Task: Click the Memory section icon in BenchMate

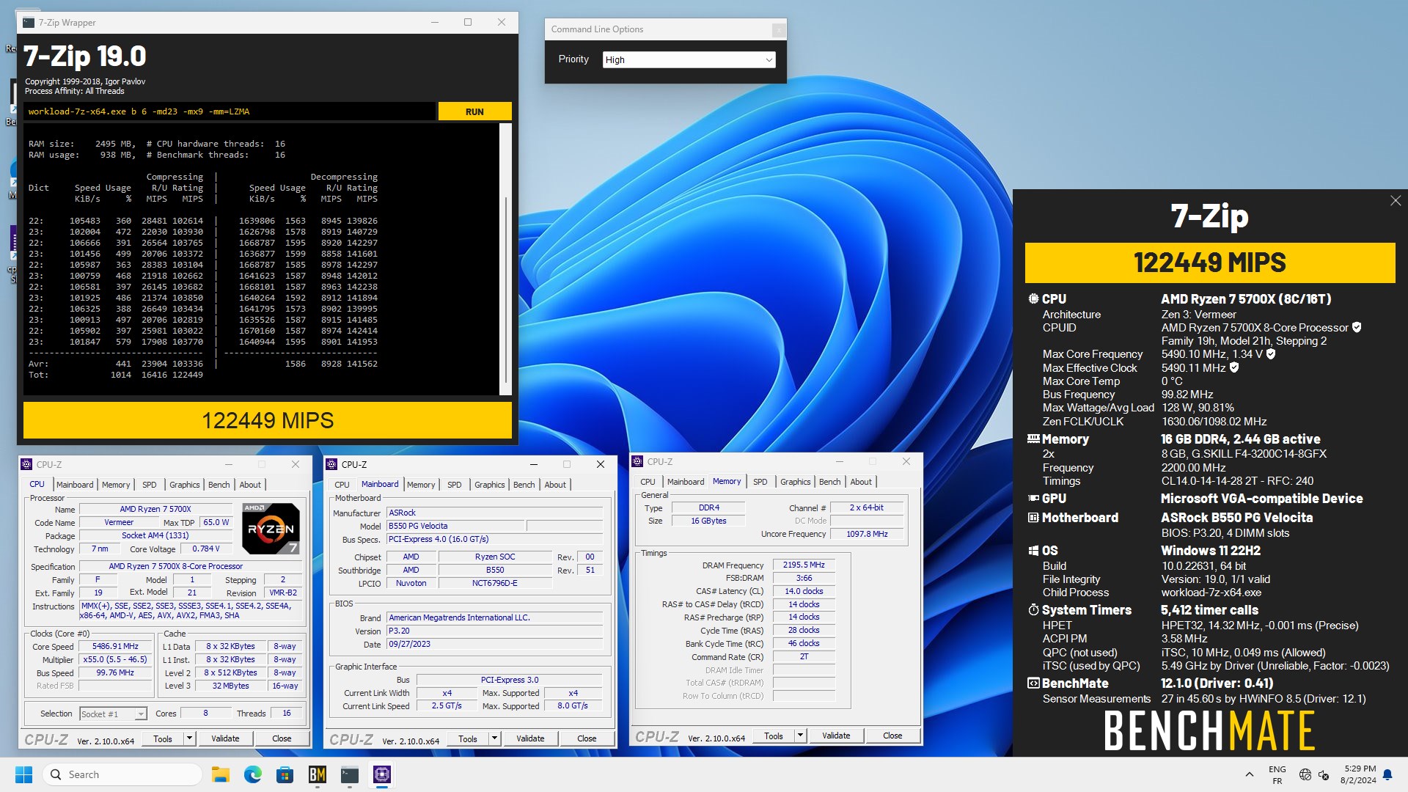Action: [1033, 439]
